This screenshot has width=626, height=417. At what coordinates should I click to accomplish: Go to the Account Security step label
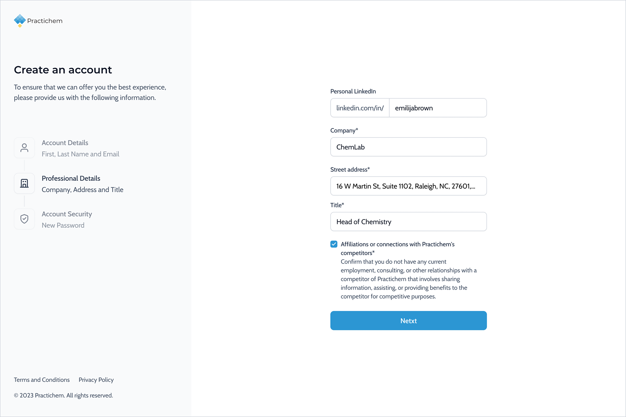[67, 214]
